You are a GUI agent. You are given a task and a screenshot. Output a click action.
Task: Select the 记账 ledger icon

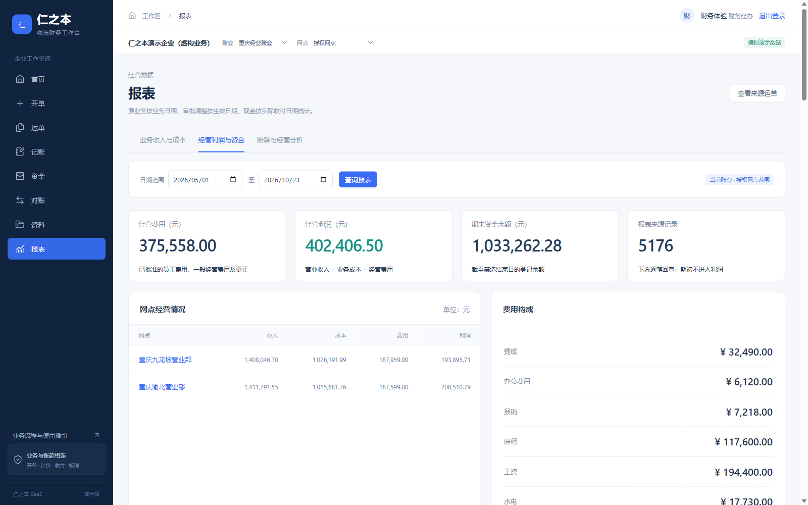click(20, 151)
